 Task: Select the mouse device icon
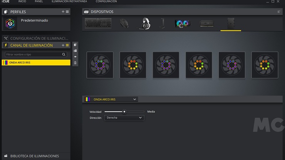(124, 23)
